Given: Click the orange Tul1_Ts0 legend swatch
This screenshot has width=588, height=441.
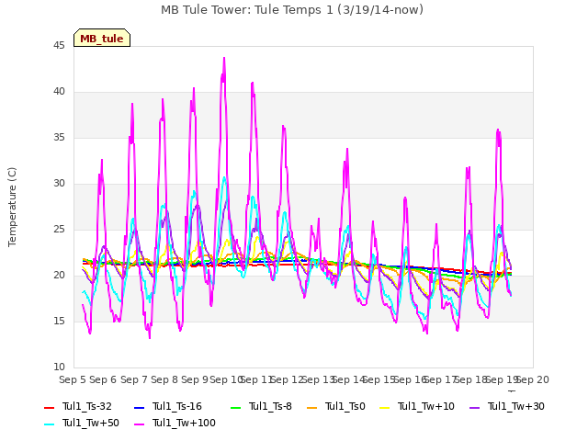Looking at the screenshot, I should 312,407.
